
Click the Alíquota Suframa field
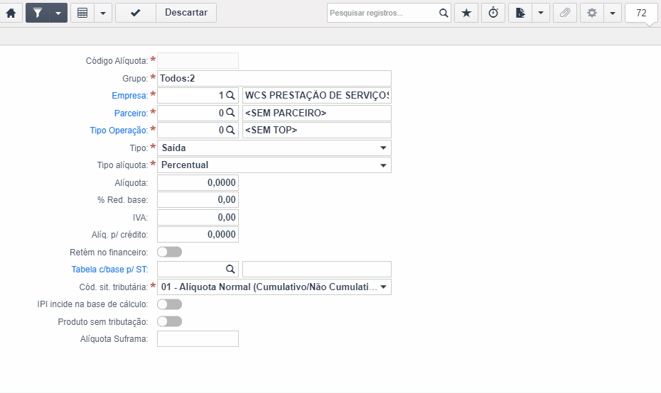point(198,338)
